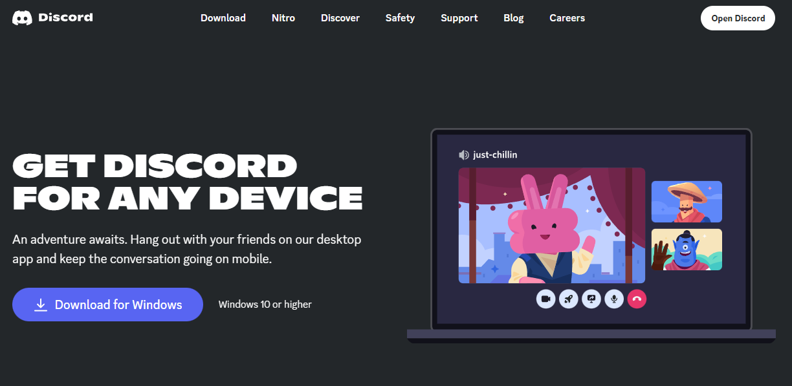
Task: Click the pink bunny video tile
Action: pyautogui.click(x=552, y=226)
